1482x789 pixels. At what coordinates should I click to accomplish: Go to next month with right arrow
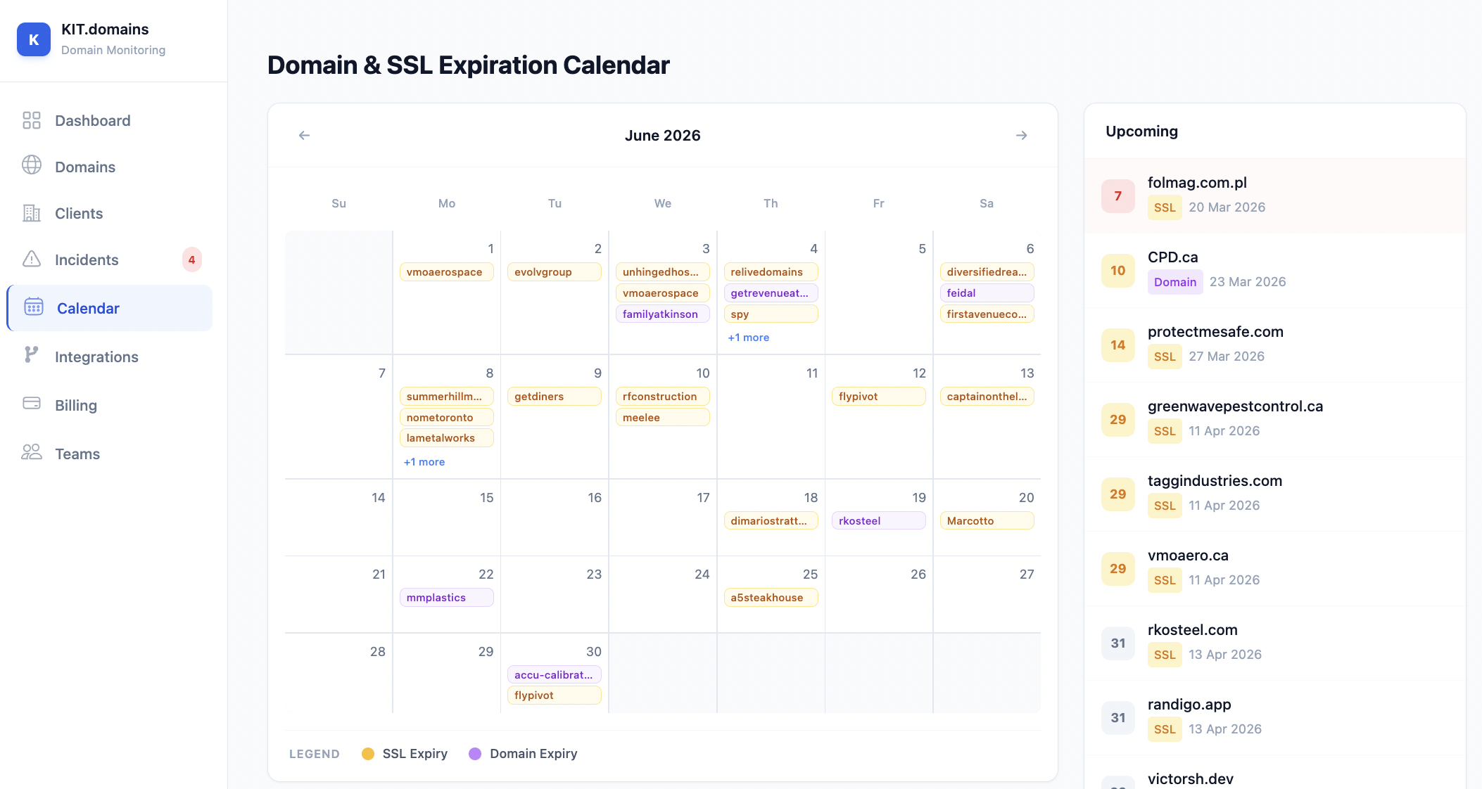(x=1021, y=135)
